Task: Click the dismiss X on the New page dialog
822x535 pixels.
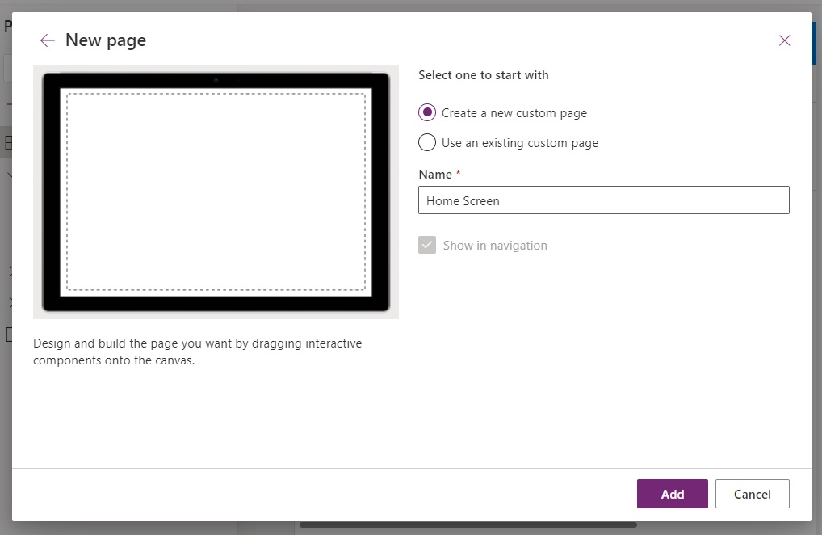Action: pos(784,40)
